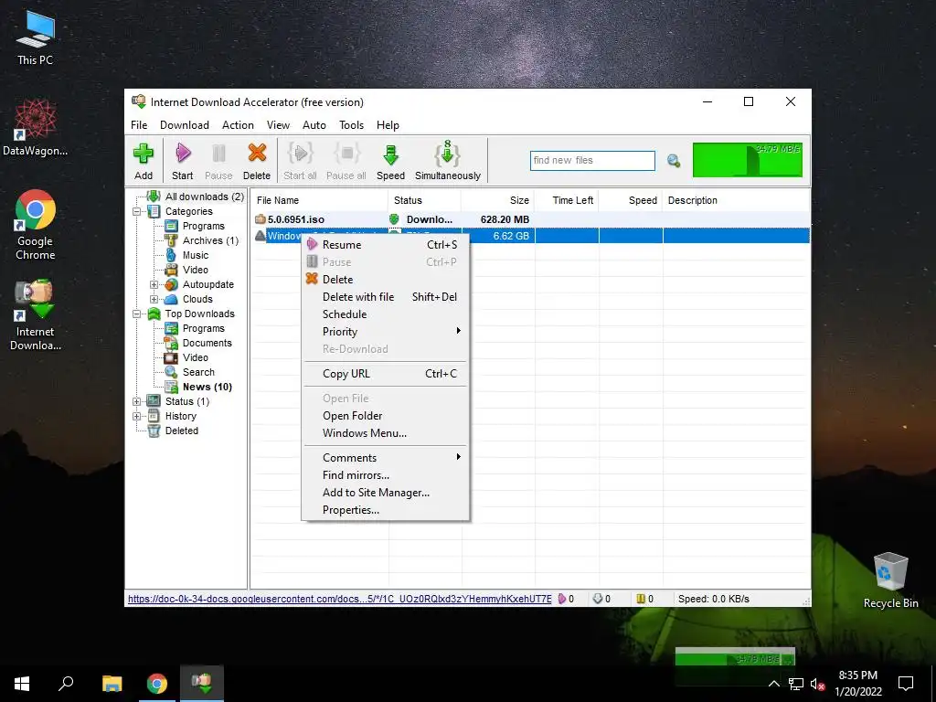Select Video under Categories
Screen dimensions: 936x702
196,270
